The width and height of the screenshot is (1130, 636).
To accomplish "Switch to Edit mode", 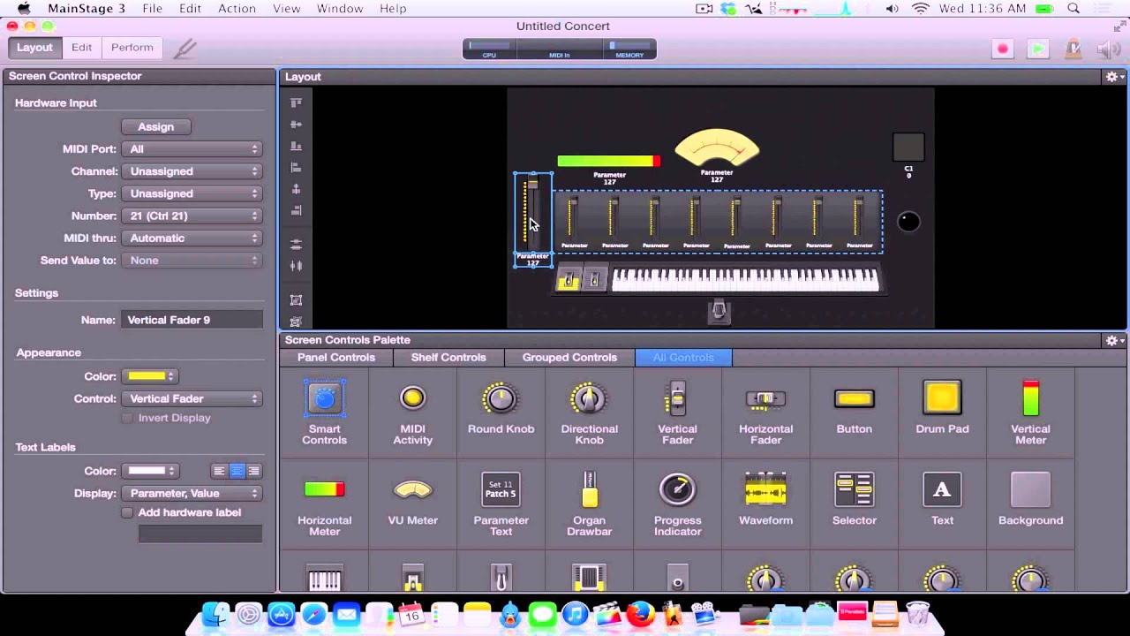I will coord(81,48).
